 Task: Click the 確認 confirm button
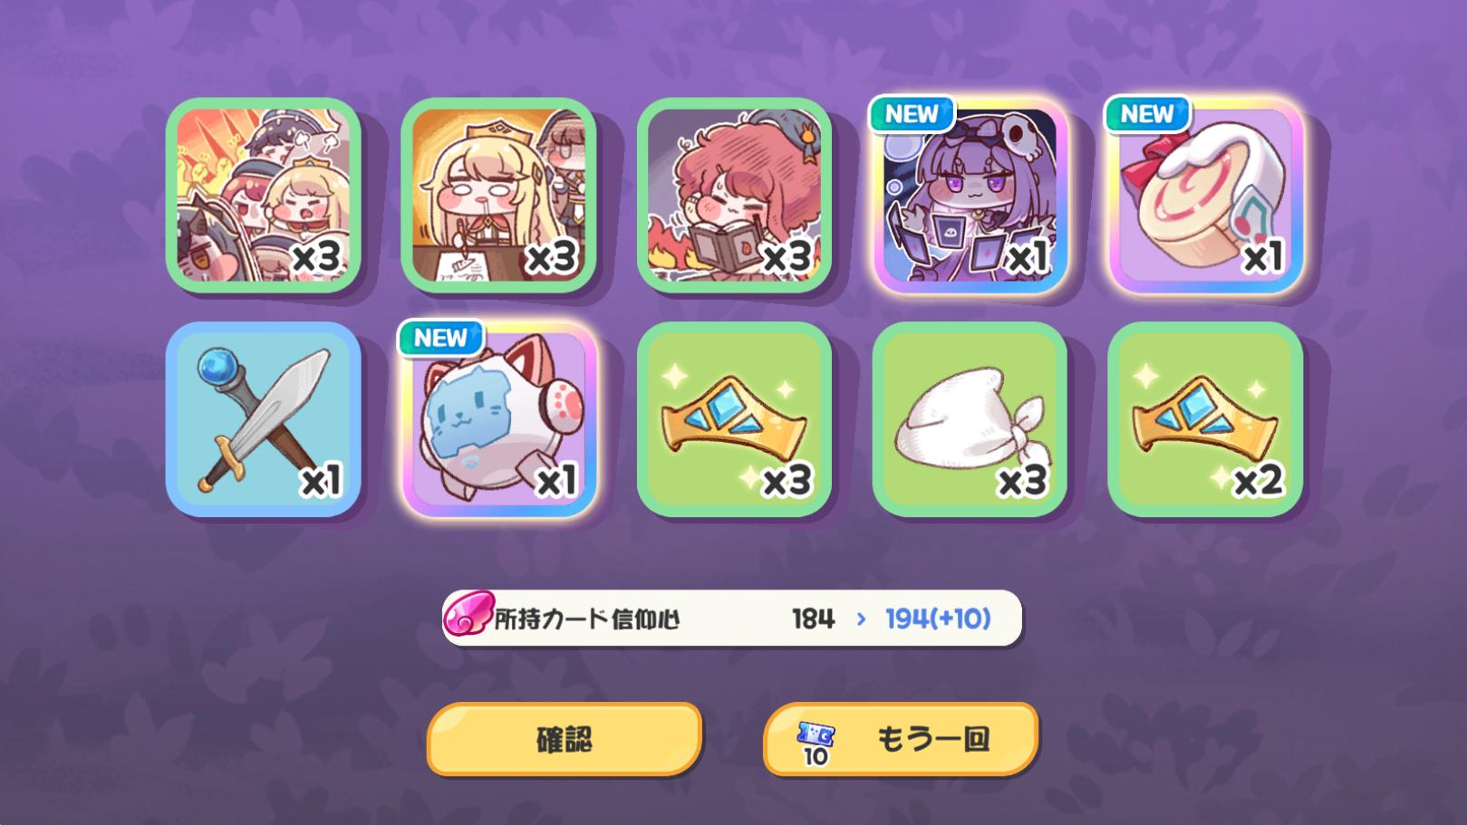[x=565, y=739]
